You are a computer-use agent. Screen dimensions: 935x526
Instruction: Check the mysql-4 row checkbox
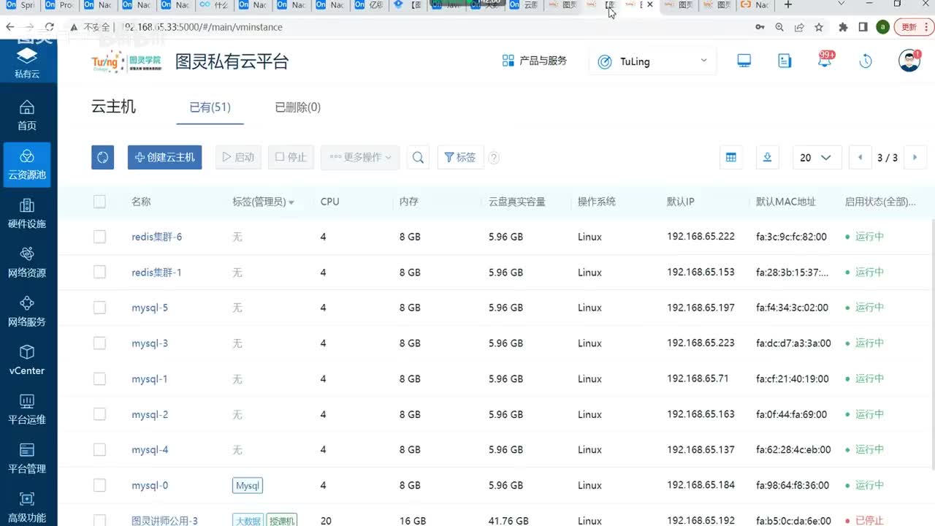coord(99,449)
